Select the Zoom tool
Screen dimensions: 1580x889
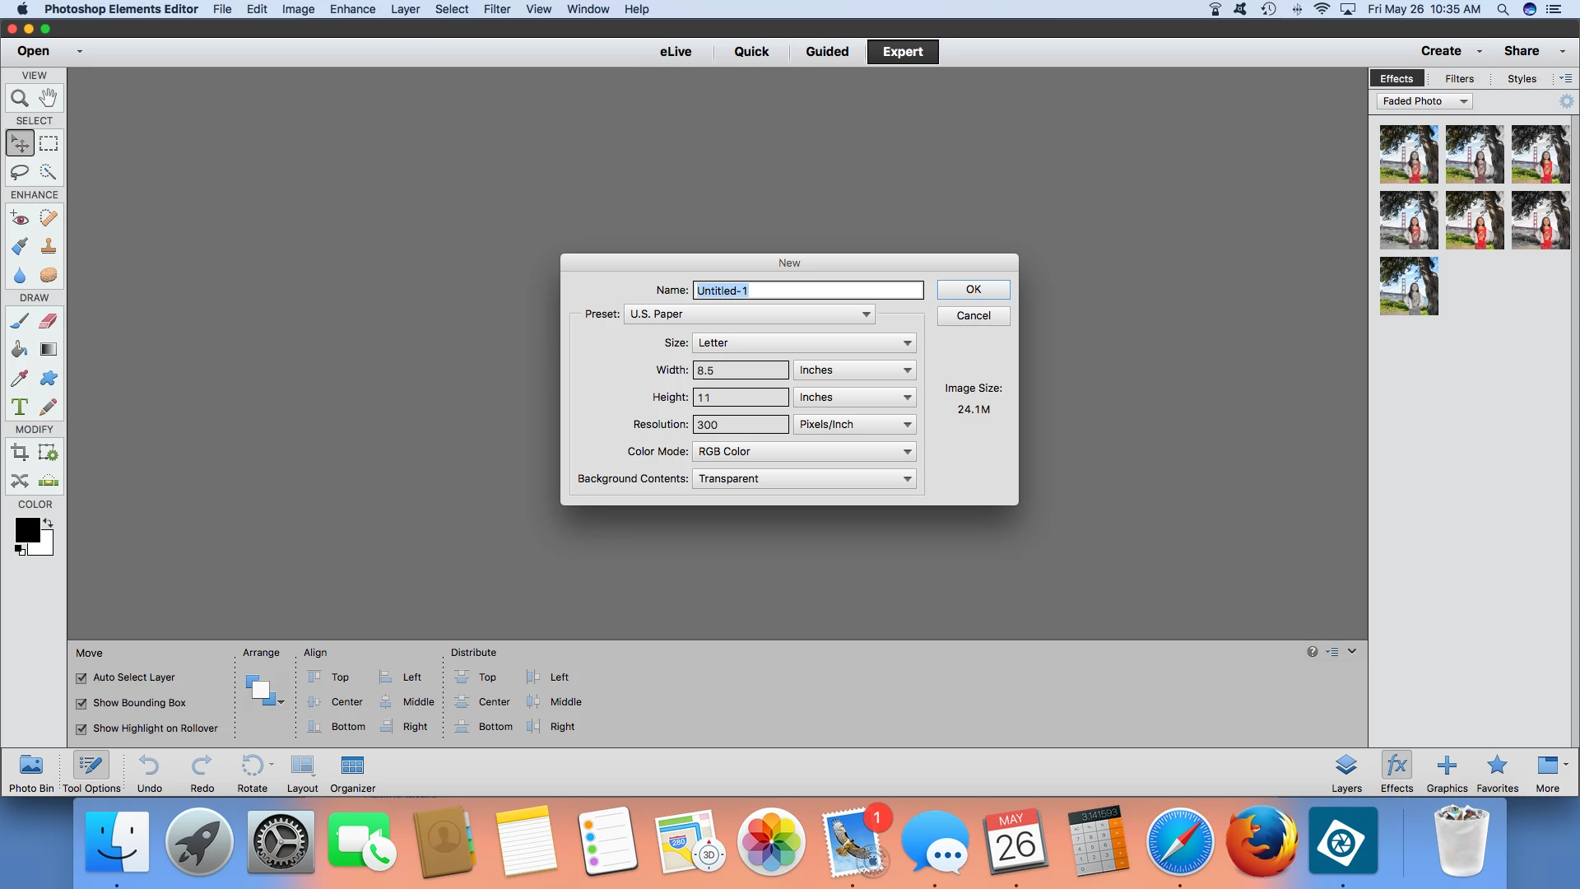[x=20, y=99]
